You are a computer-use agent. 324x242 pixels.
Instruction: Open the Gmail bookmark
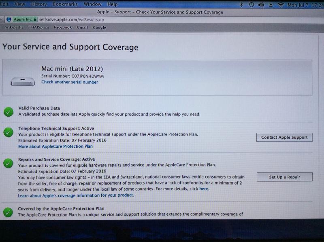82,27
